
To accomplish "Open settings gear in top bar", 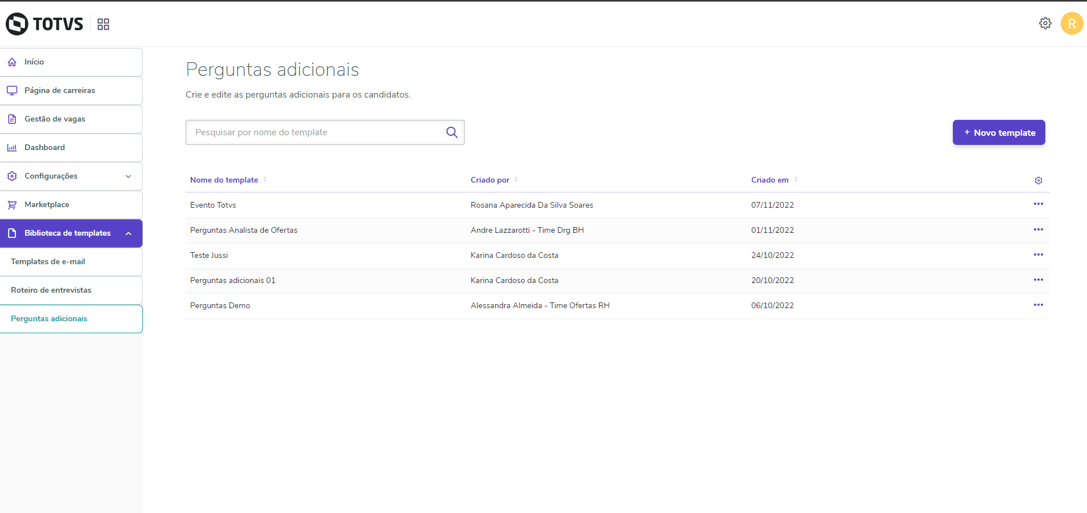I will (x=1045, y=23).
